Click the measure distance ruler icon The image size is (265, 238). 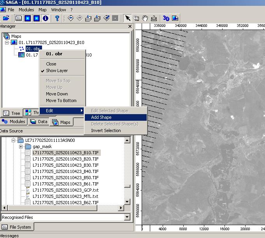154,18
